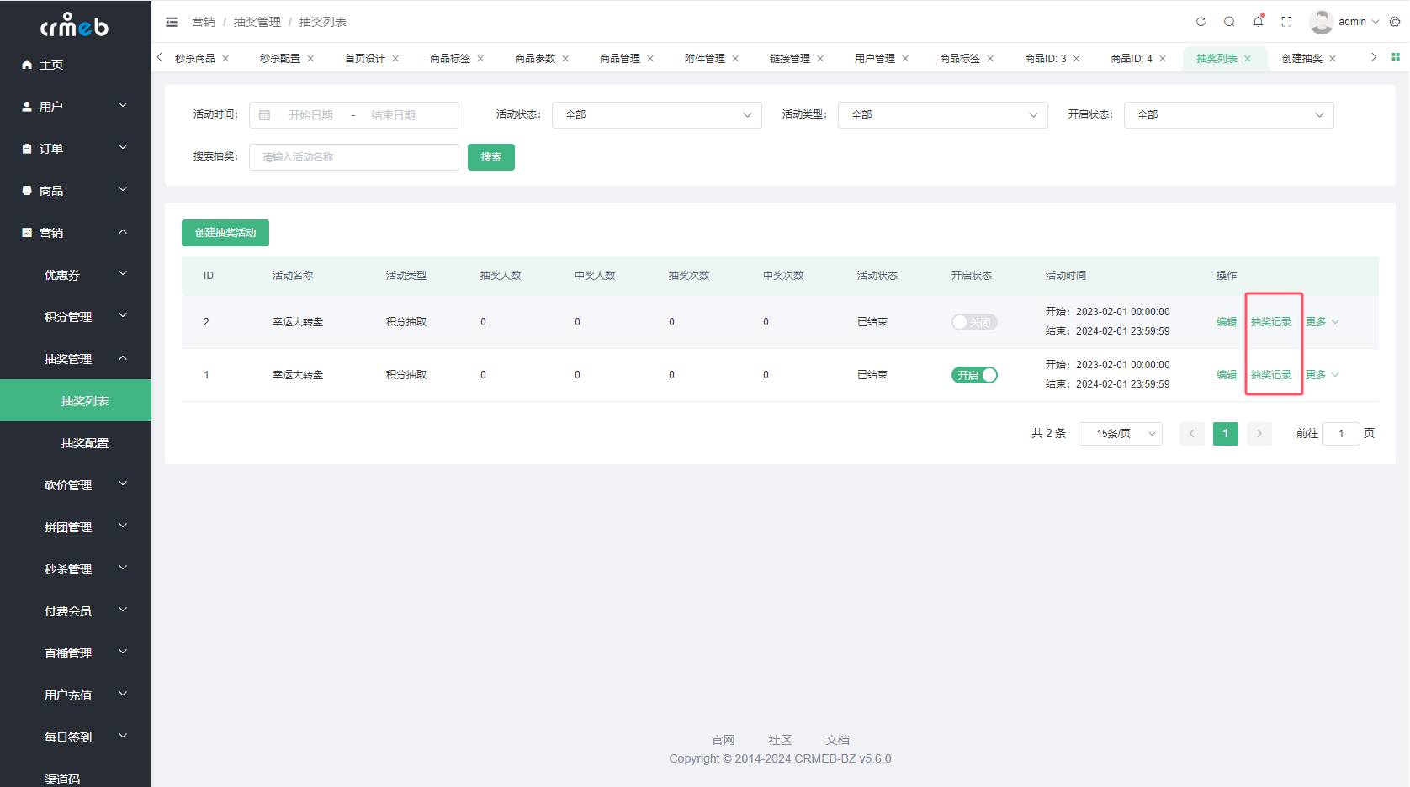Open the settings gear icon
Image resolution: width=1410 pixels, height=787 pixels.
1395,22
